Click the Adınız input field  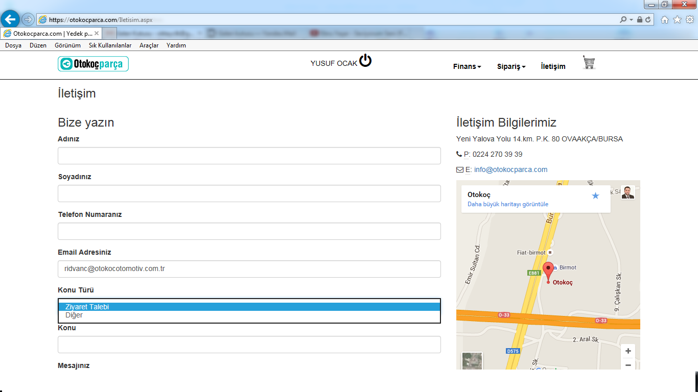[x=249, y=156]
